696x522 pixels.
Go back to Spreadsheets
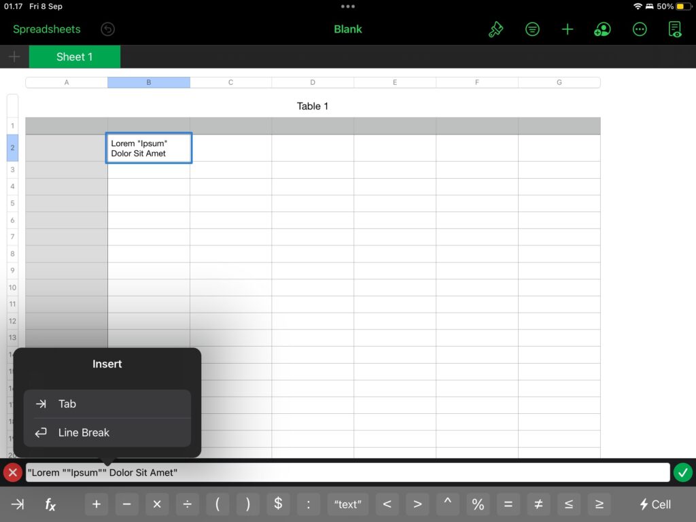(x=46, y=29)
